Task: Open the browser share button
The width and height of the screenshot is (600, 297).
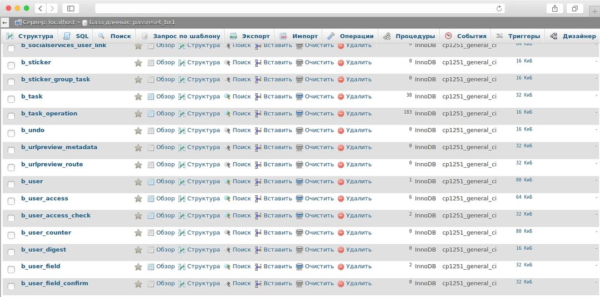Action: coord(555,8)
